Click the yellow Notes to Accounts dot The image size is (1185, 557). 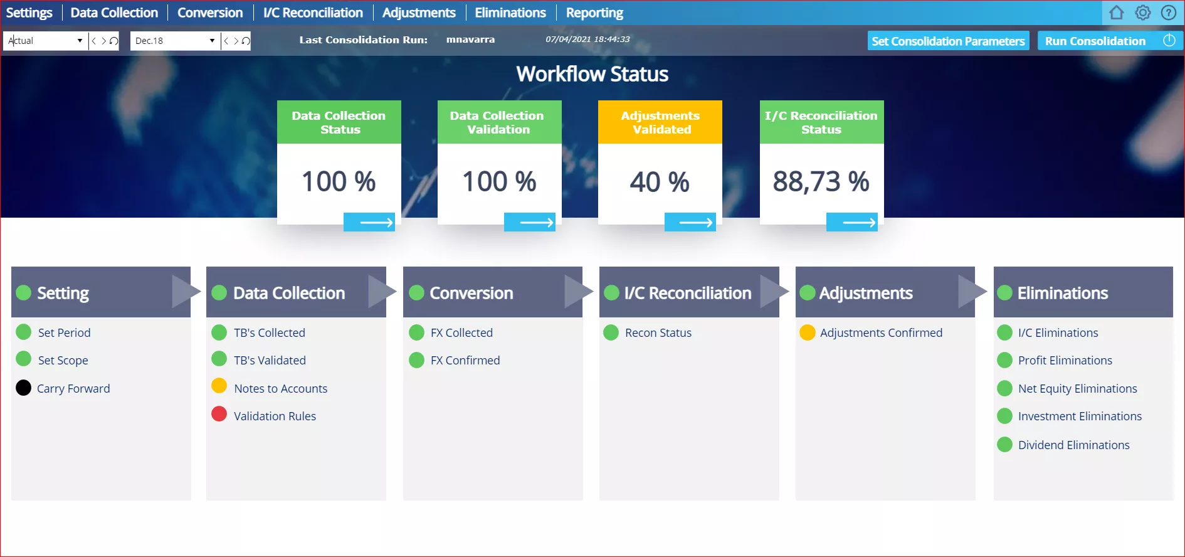219,385
